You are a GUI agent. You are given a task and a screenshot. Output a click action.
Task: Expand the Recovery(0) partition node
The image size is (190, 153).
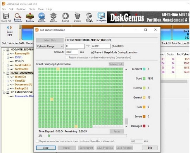tap(8, 54)
